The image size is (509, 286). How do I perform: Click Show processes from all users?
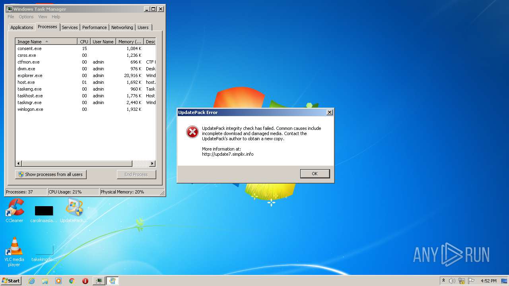(x=51, y=174)
